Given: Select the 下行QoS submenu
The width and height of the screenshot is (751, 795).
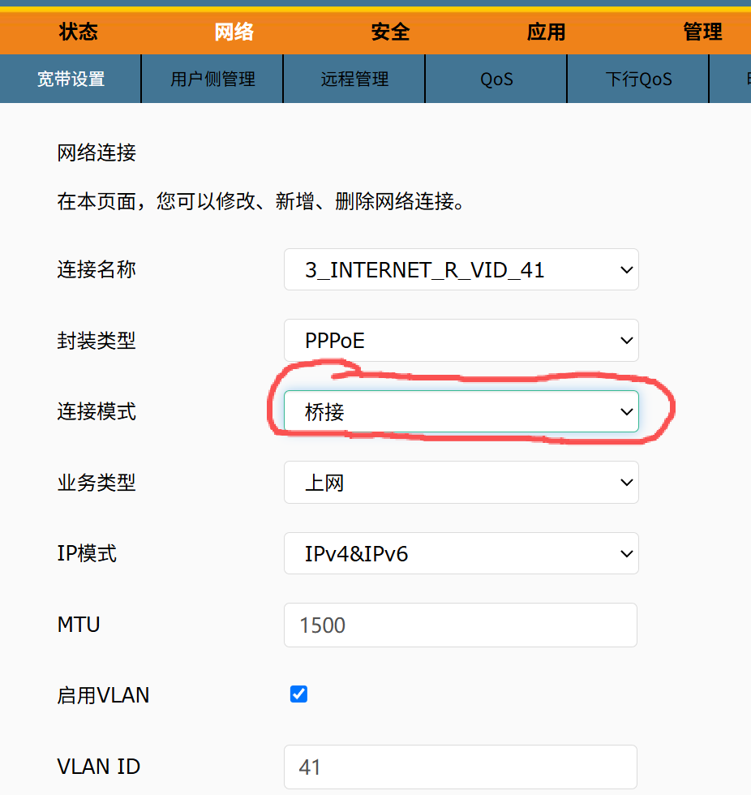Looking at the screenshot, I should 638,79.
